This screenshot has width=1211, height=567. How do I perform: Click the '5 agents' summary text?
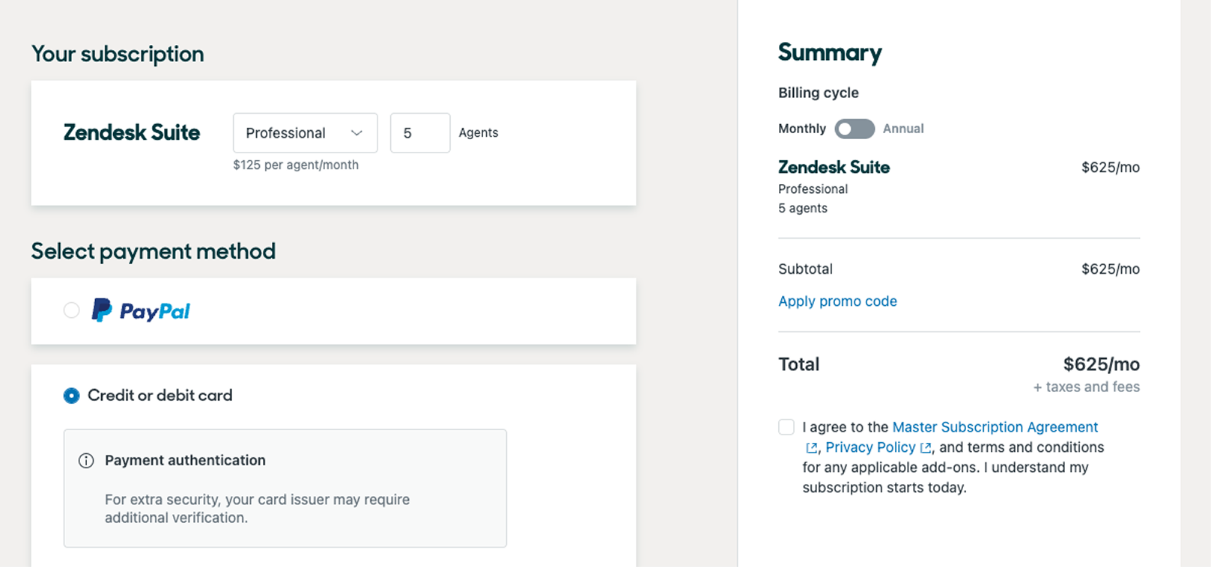803,209
